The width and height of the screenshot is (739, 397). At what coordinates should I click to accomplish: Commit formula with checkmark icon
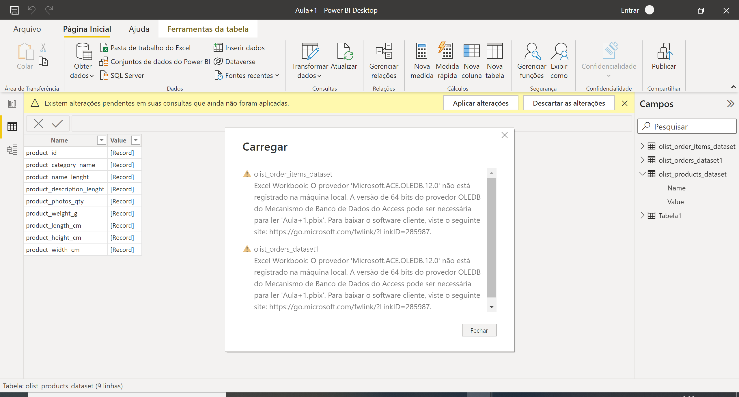pos(57,123)
